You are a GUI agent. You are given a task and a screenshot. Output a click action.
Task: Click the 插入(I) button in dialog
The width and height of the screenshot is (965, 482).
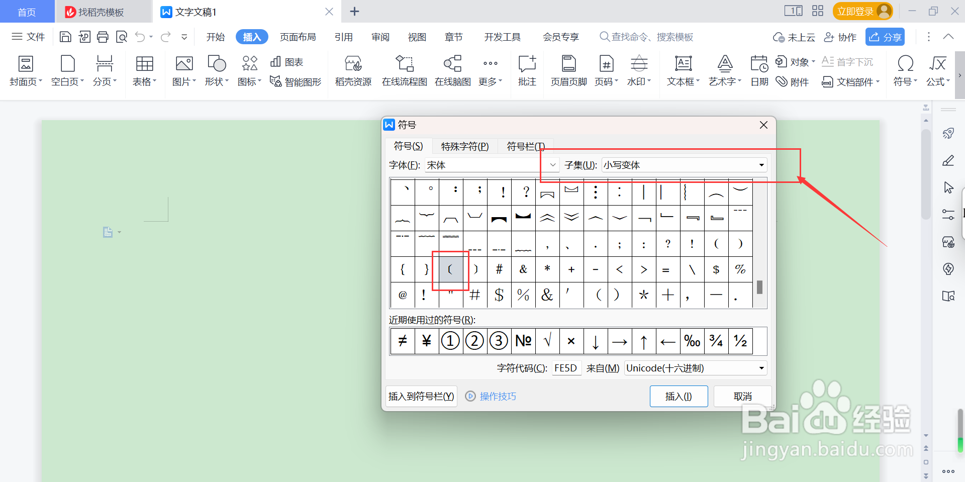pyautogui.click(x=679, y=396)
